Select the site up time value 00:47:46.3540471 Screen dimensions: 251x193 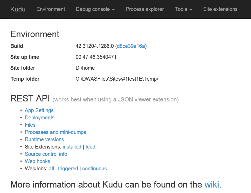[96, 57]
